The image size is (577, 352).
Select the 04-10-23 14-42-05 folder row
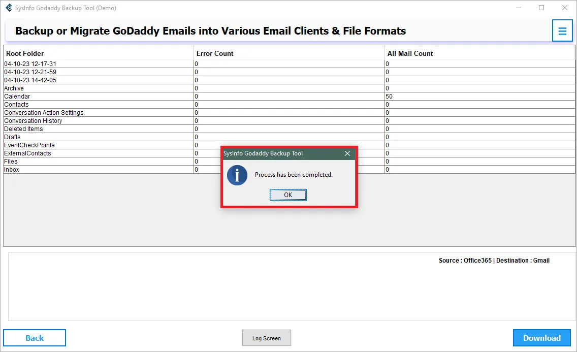click(289, 80)
